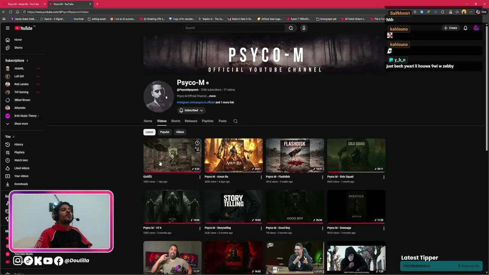Click the Psyco-M channel avatar

pyautogui.click(x=159, y=96)
